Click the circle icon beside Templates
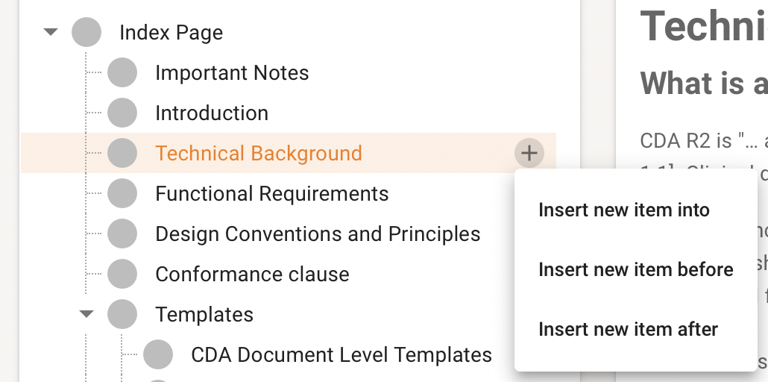The height and width of the screenshot is (382, 768). [122, 315]
